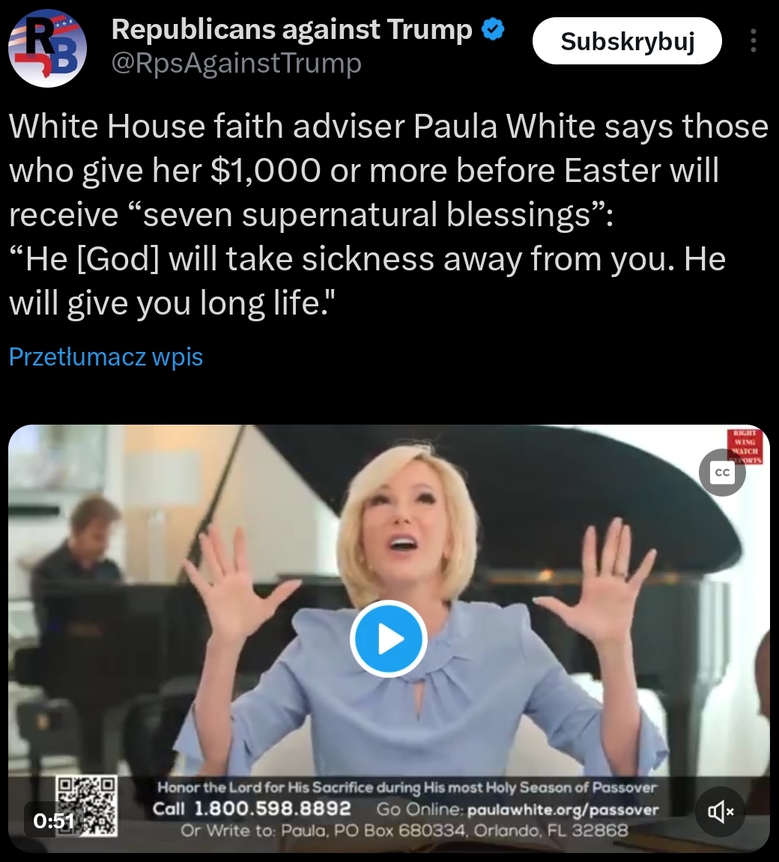Click the @RpsAgainstTrump handle

pyautogui.click(x=237, y=63)
